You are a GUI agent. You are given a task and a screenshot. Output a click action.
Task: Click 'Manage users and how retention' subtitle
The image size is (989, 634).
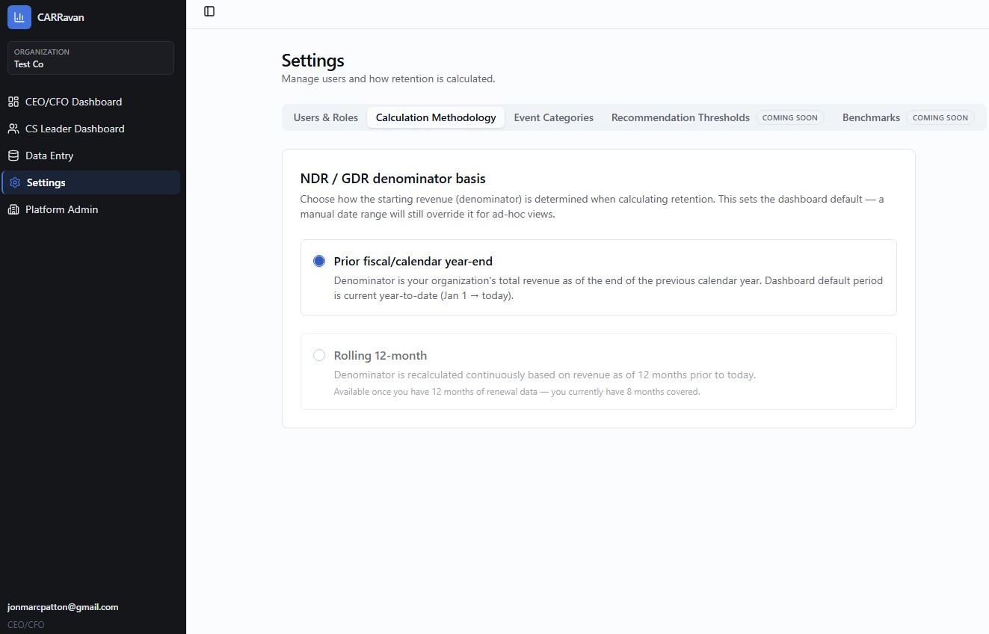coord(388,79)
